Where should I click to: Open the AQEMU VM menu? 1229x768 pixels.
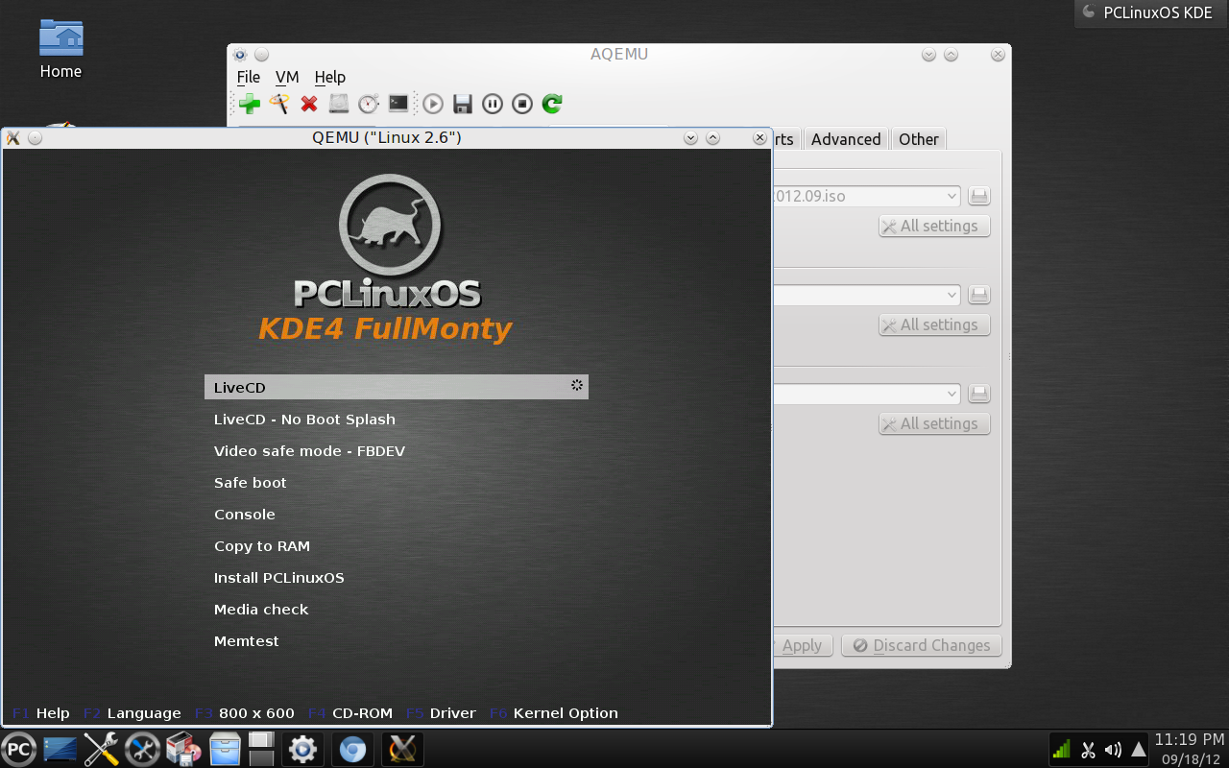click(287, 77)
